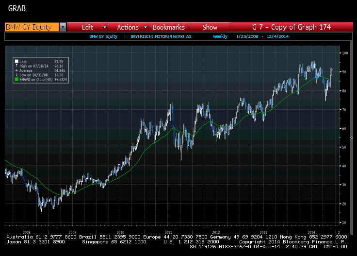
Task: Click the 2013 label on the time axis
Action: [x=263, y=232]
